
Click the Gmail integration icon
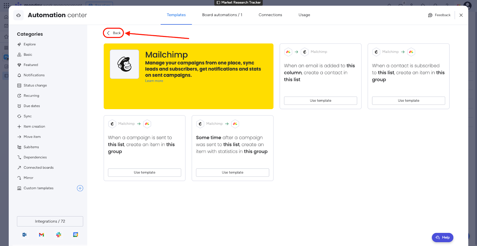pos(41,235)
